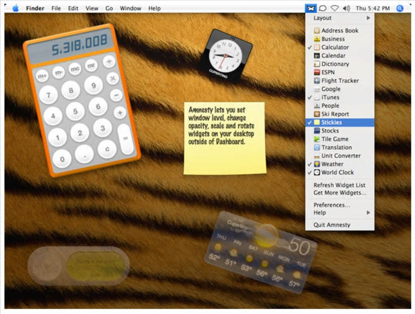This screenshot has width=415, height=314.
Task: Open the View menu
Action: pyautogui.click(x=92, y=8)
